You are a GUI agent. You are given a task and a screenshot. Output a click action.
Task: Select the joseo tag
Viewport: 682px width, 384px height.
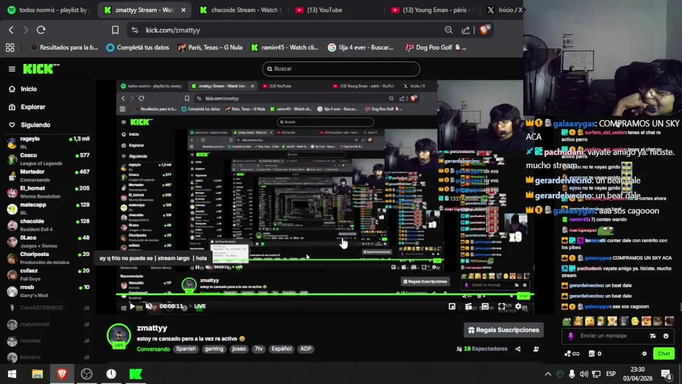coord(239,349)
